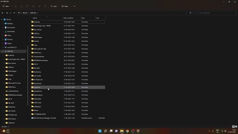Go back with the Back arrow
The width and height of the screenshot is (238, 134).
point(3,13)
